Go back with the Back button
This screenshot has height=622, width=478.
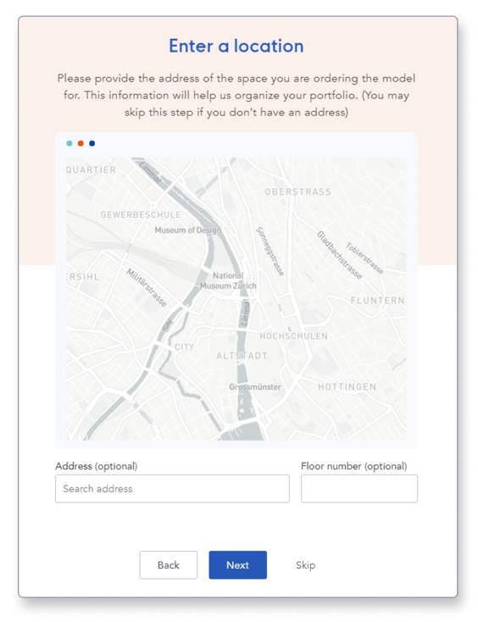click(168, 565)
